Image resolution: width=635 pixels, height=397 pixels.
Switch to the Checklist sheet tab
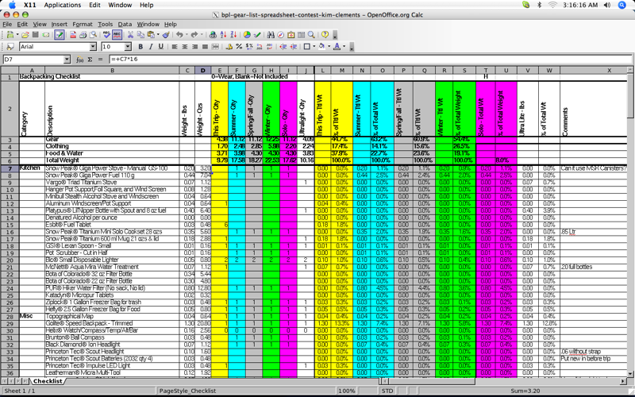(48, 381)
